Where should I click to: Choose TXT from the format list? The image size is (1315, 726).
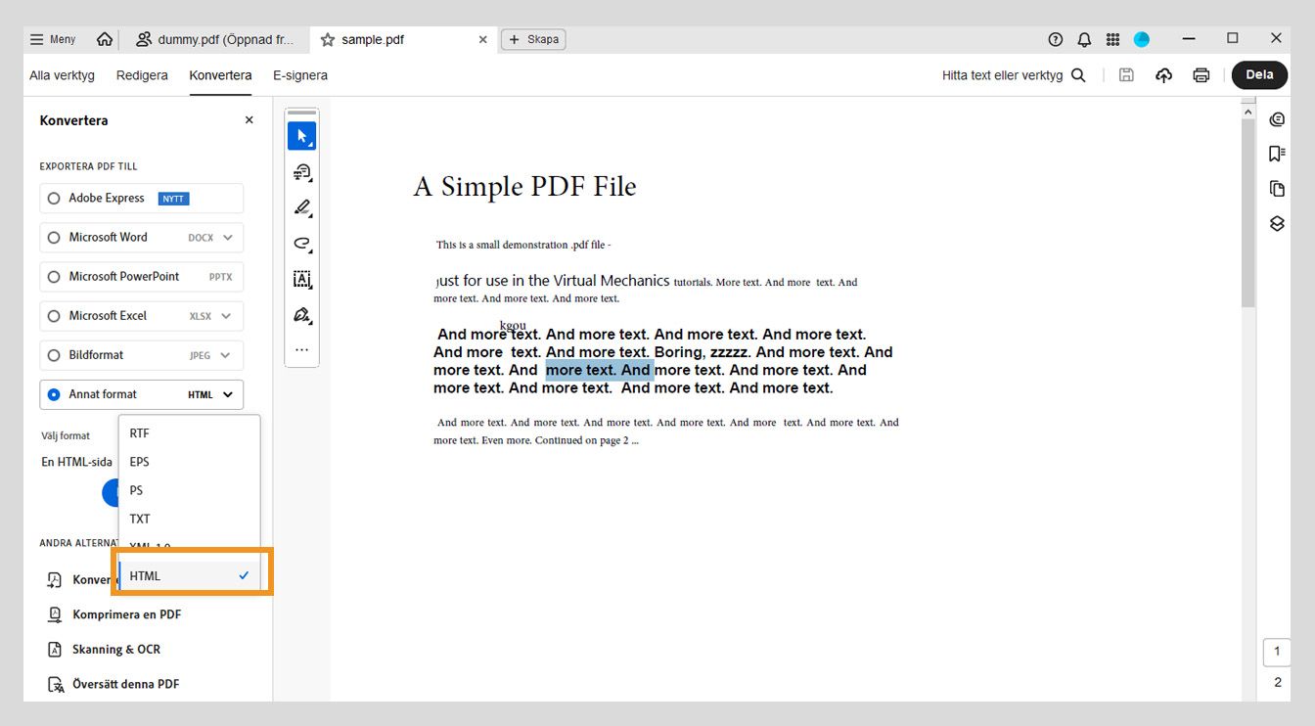[190, 519]
